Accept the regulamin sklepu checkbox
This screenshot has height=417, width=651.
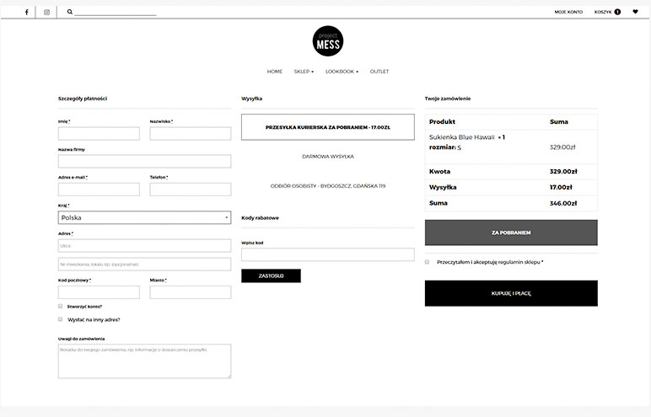(x=428, y=262)
